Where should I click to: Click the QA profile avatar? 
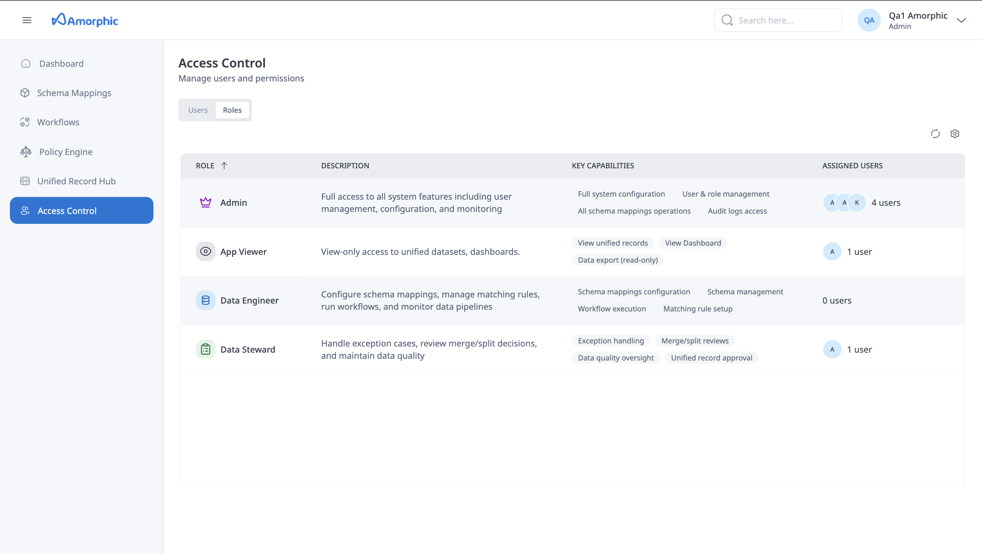pyautogui.click(x=869, y=20)
